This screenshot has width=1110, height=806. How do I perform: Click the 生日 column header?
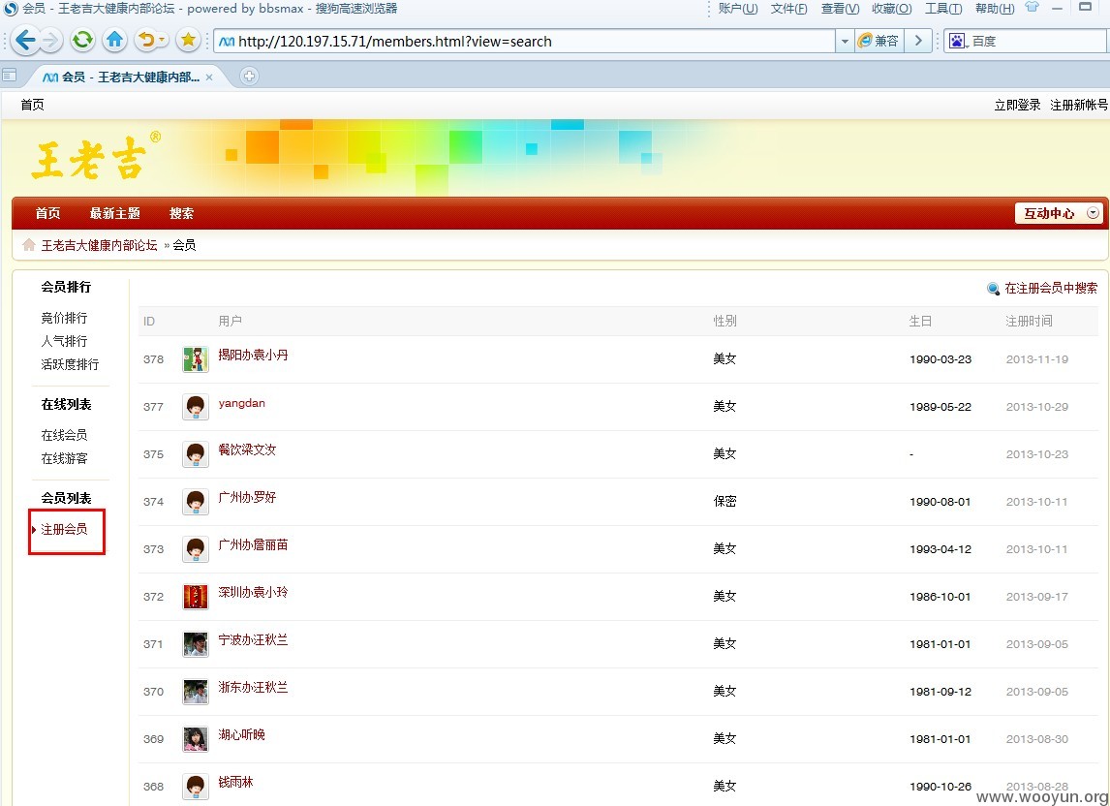pos(920,321)
